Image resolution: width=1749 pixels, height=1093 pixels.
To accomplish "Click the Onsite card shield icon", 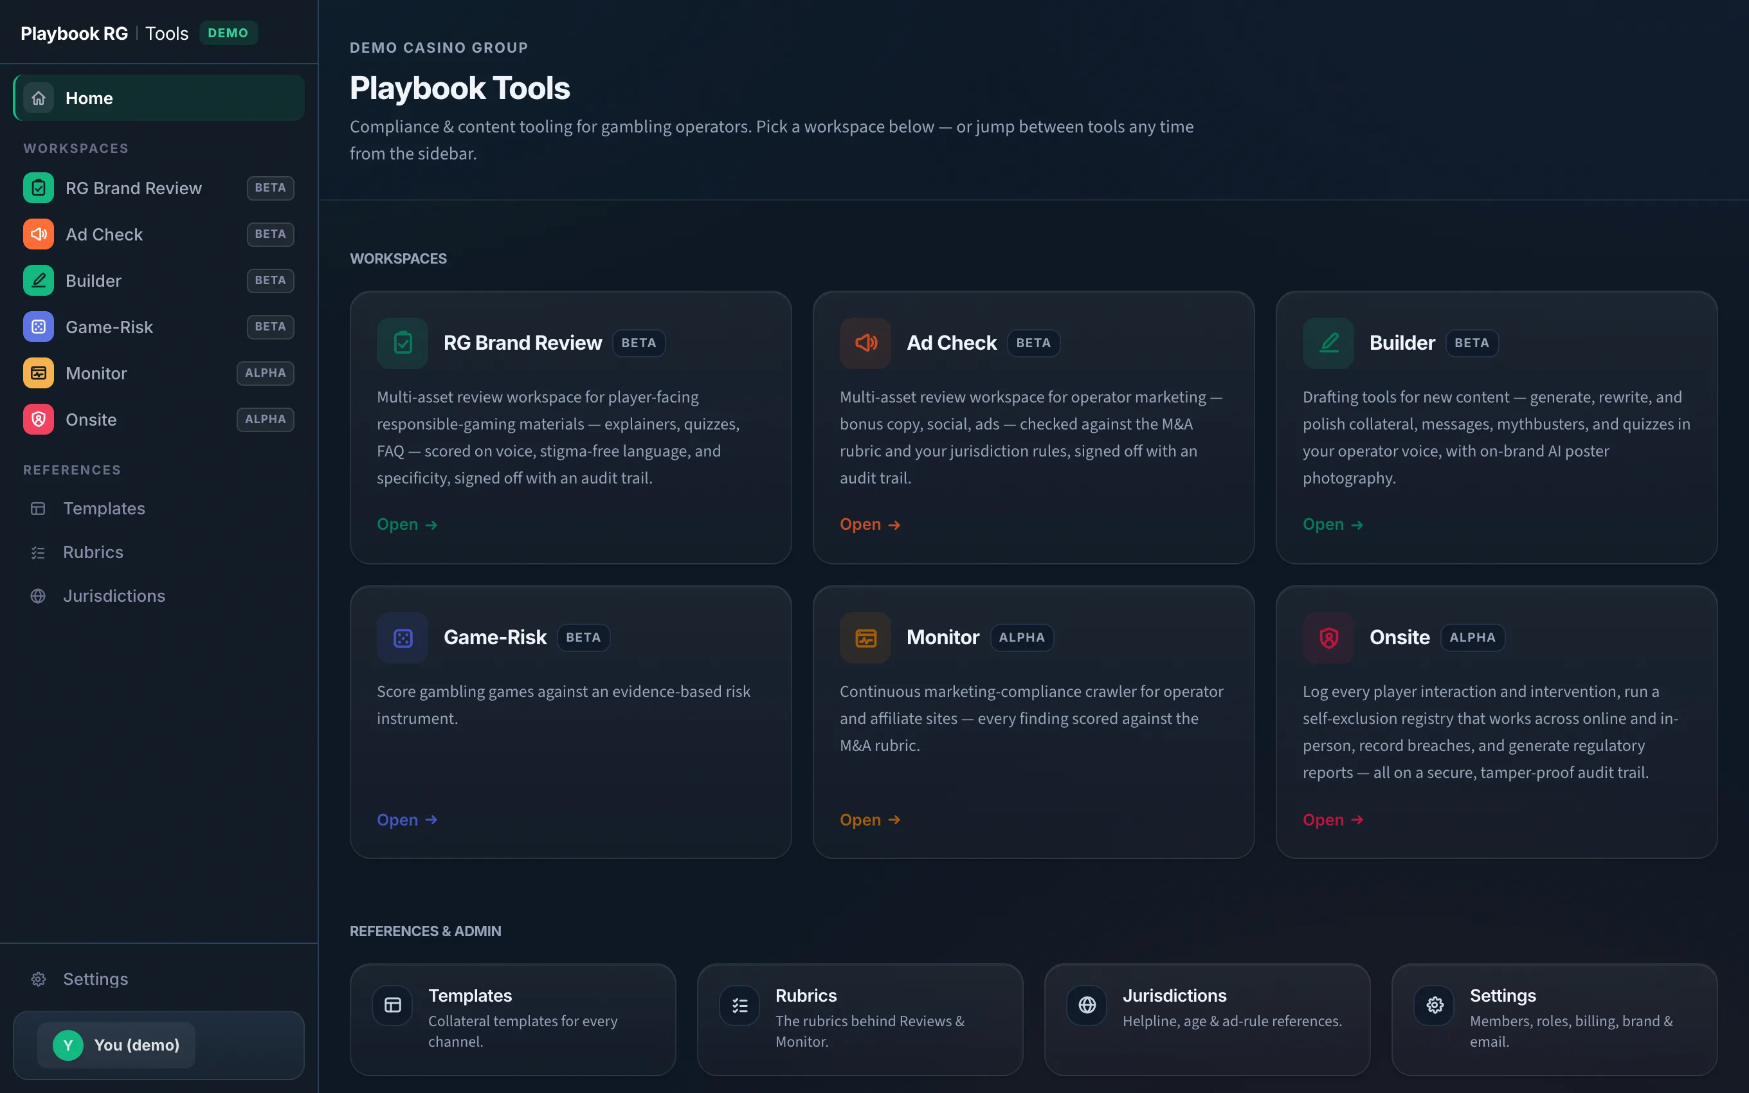I will [1328, 638].
